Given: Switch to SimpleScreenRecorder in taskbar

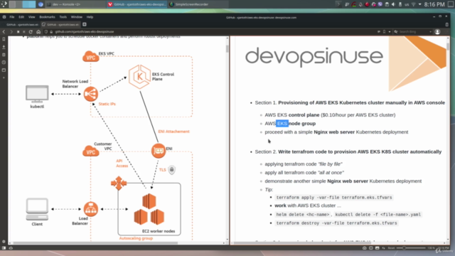Looking at the screenshot, I should (x=198, y=4).
